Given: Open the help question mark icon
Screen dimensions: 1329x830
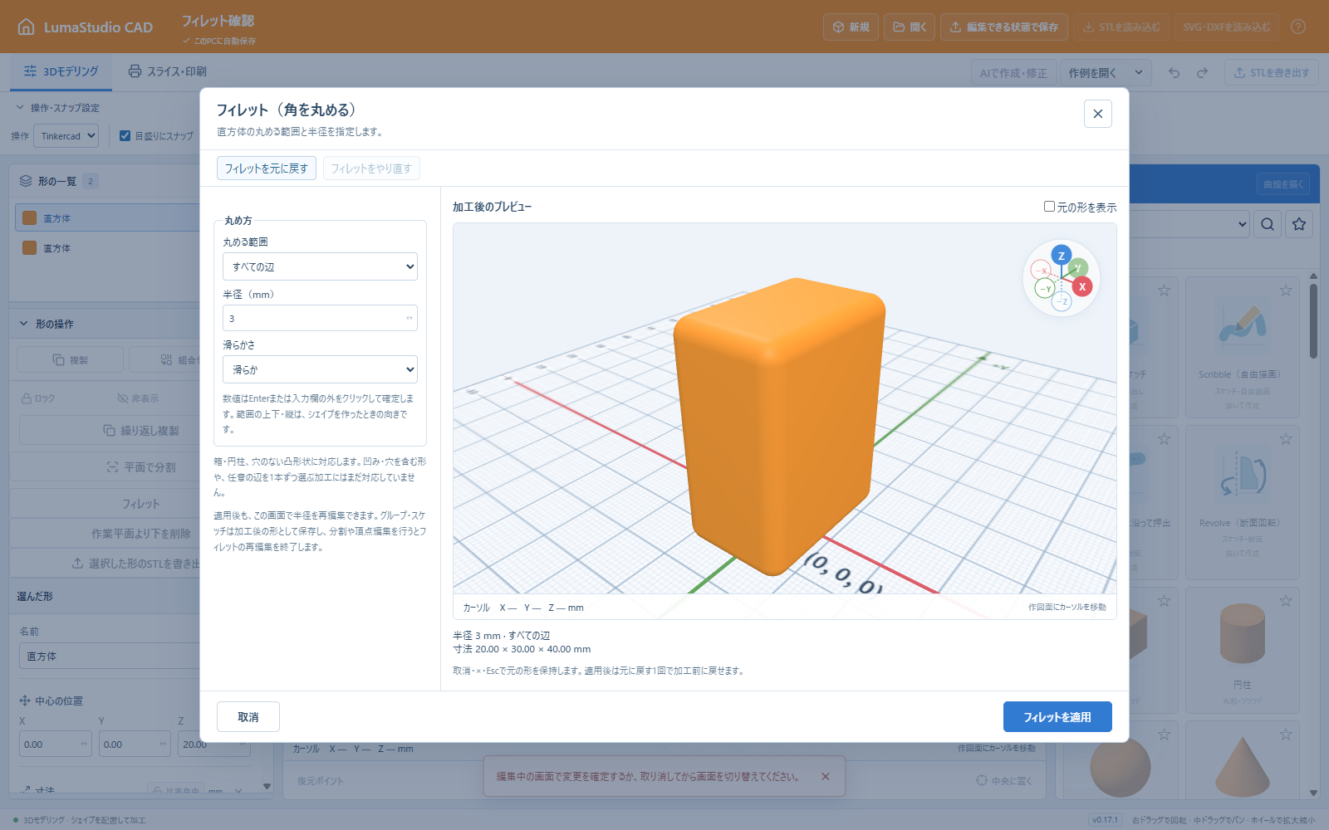Looking at the screenshot, I should coord(1298,27).
